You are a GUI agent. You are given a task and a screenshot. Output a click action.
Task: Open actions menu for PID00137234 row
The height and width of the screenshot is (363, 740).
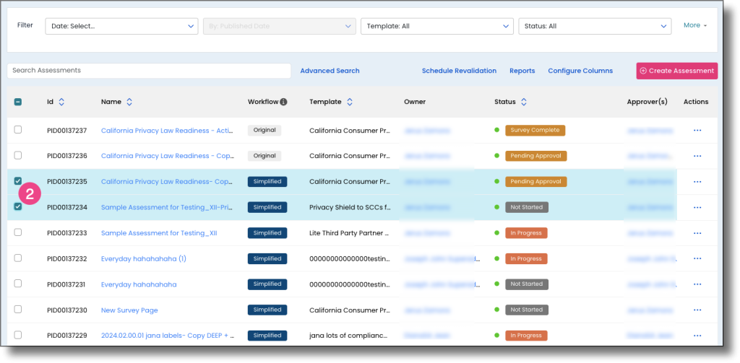[x=697, y=207]
